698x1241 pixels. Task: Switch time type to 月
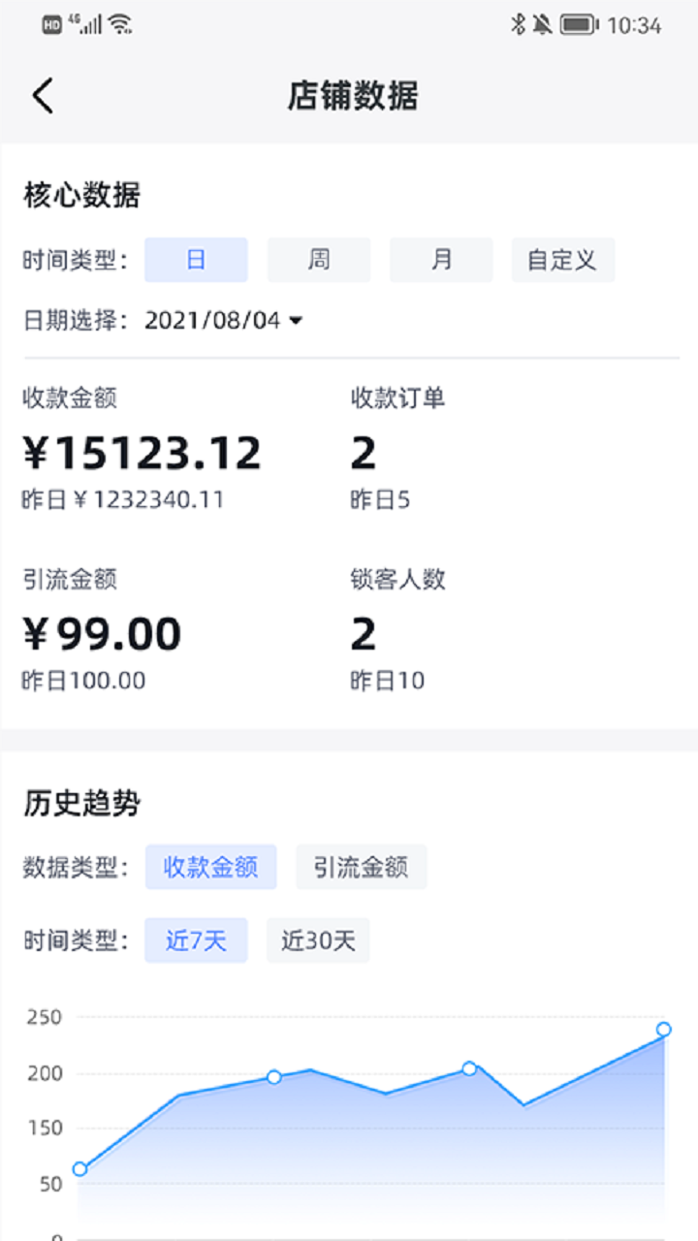coord(441,260)
